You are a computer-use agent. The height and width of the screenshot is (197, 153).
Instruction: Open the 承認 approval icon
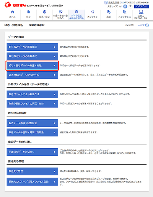click(109, 12)
